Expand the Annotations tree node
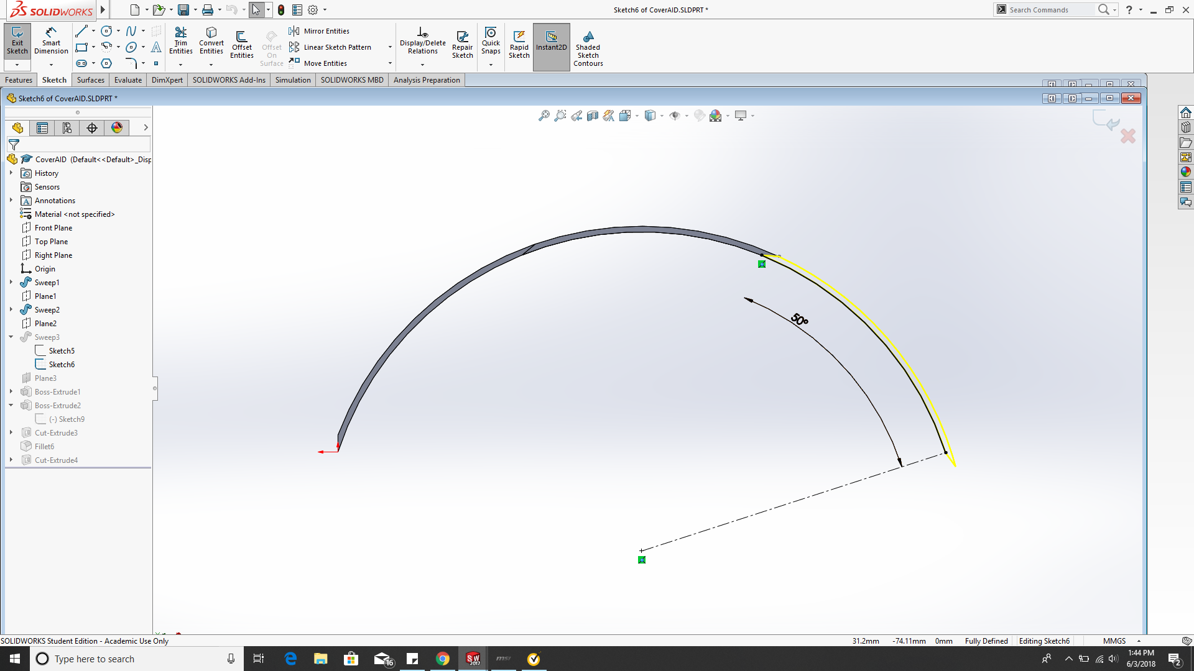Image resolution: width=1194 pixels, height=671 pixels. (11, 201)
